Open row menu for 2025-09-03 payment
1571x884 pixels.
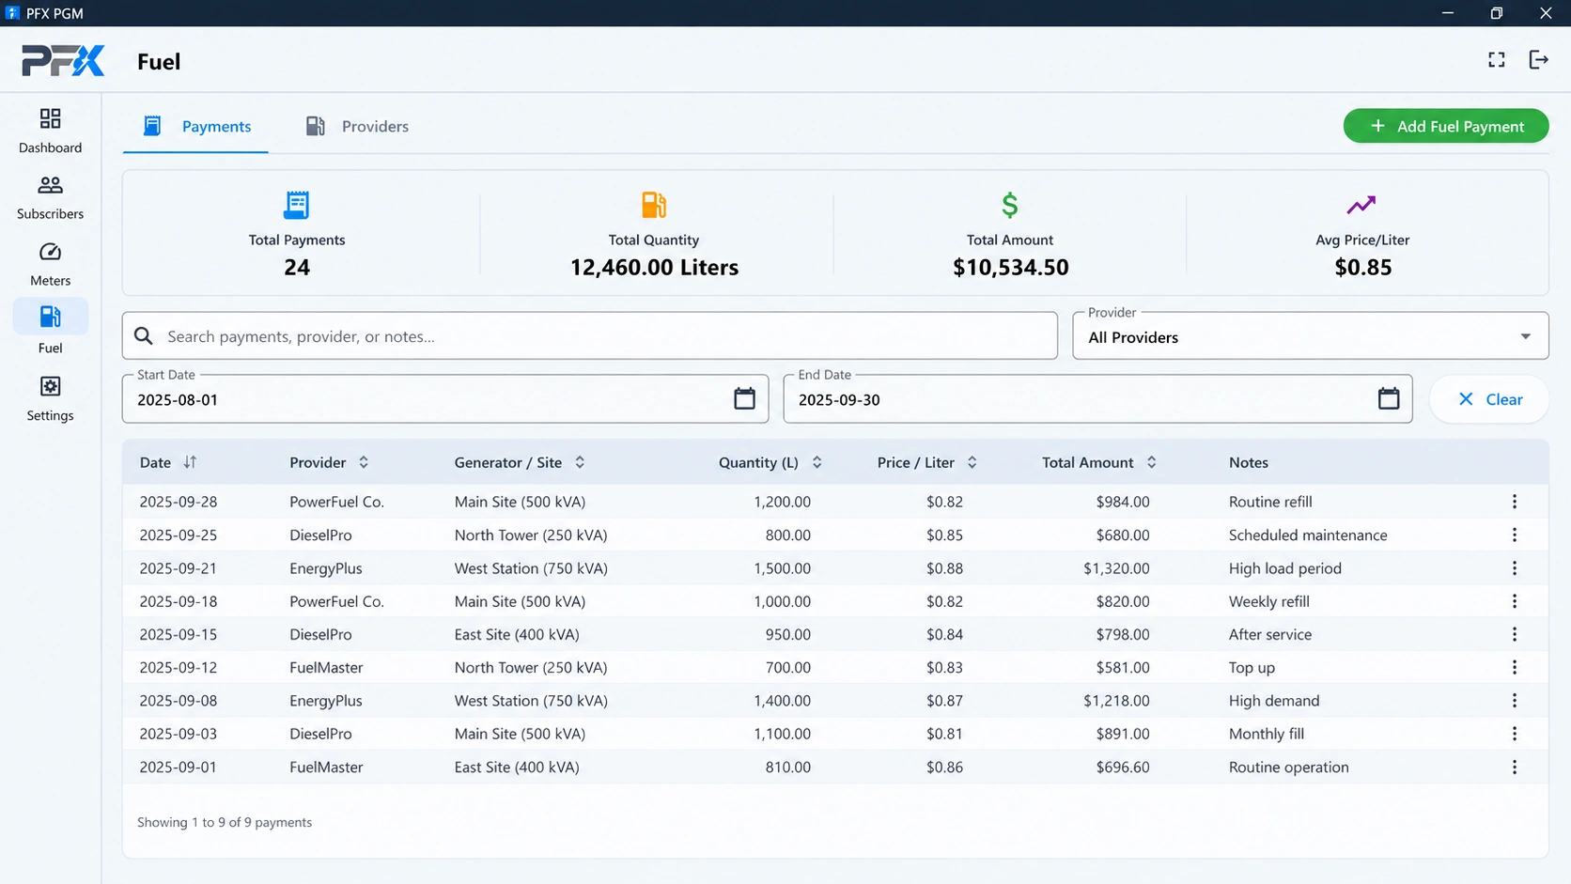pos(1515,734)
